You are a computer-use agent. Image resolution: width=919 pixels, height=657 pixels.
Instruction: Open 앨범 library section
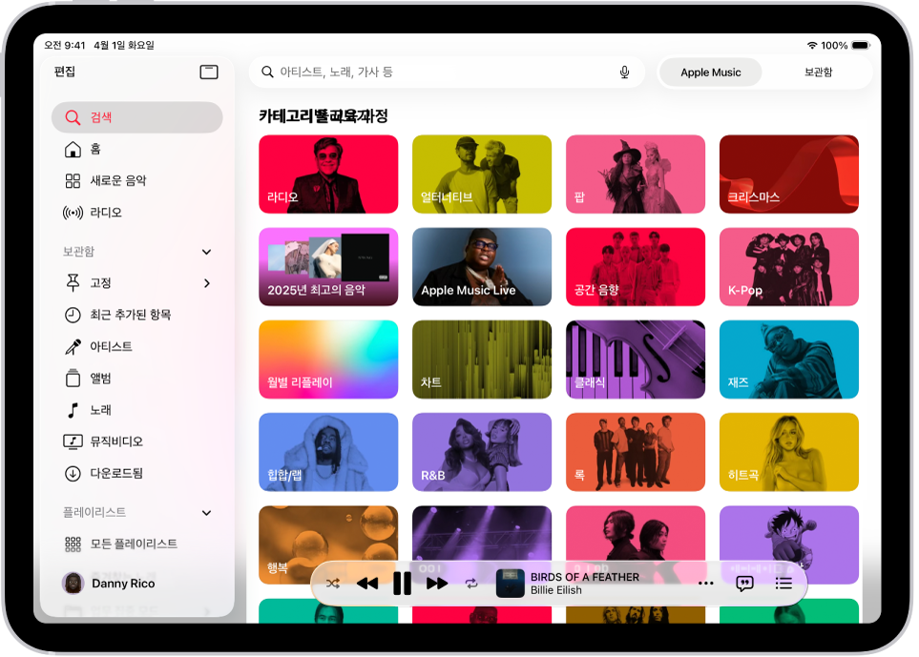pyautogui.click(x=137, y=378)
